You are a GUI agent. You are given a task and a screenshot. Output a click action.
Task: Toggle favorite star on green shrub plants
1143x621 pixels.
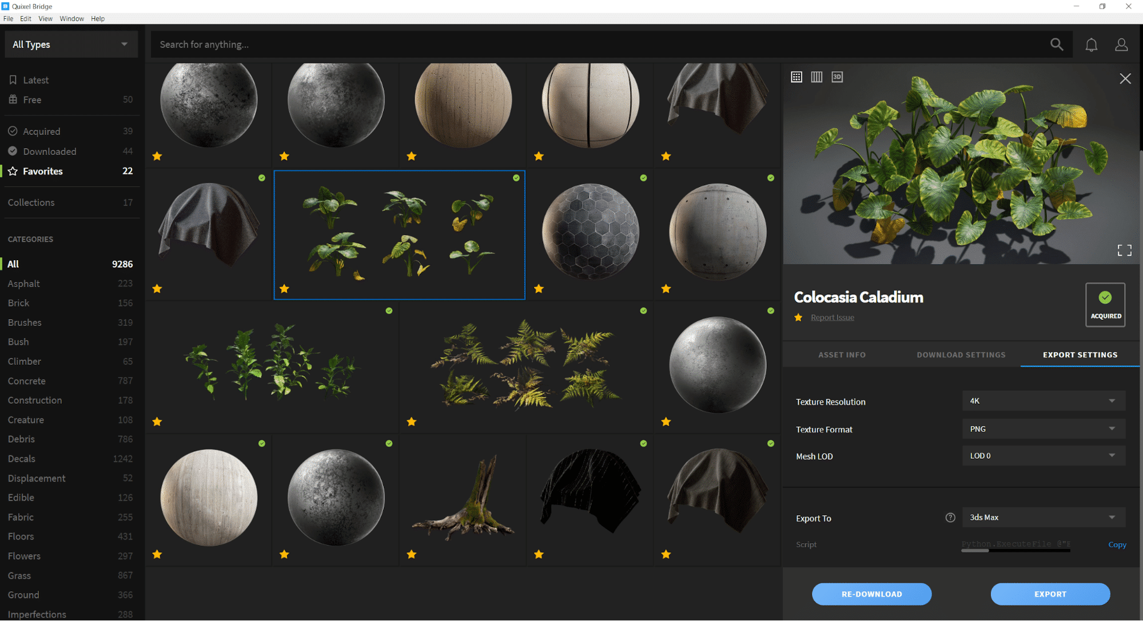(157, 421)
